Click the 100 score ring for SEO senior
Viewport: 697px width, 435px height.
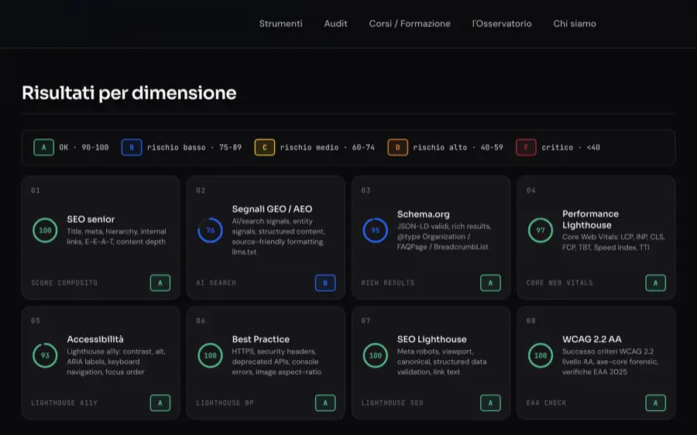(x=45, y=230)
